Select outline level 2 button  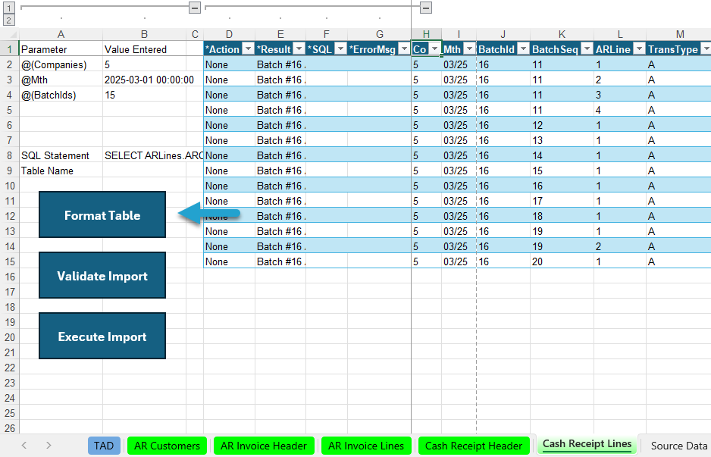9,20
